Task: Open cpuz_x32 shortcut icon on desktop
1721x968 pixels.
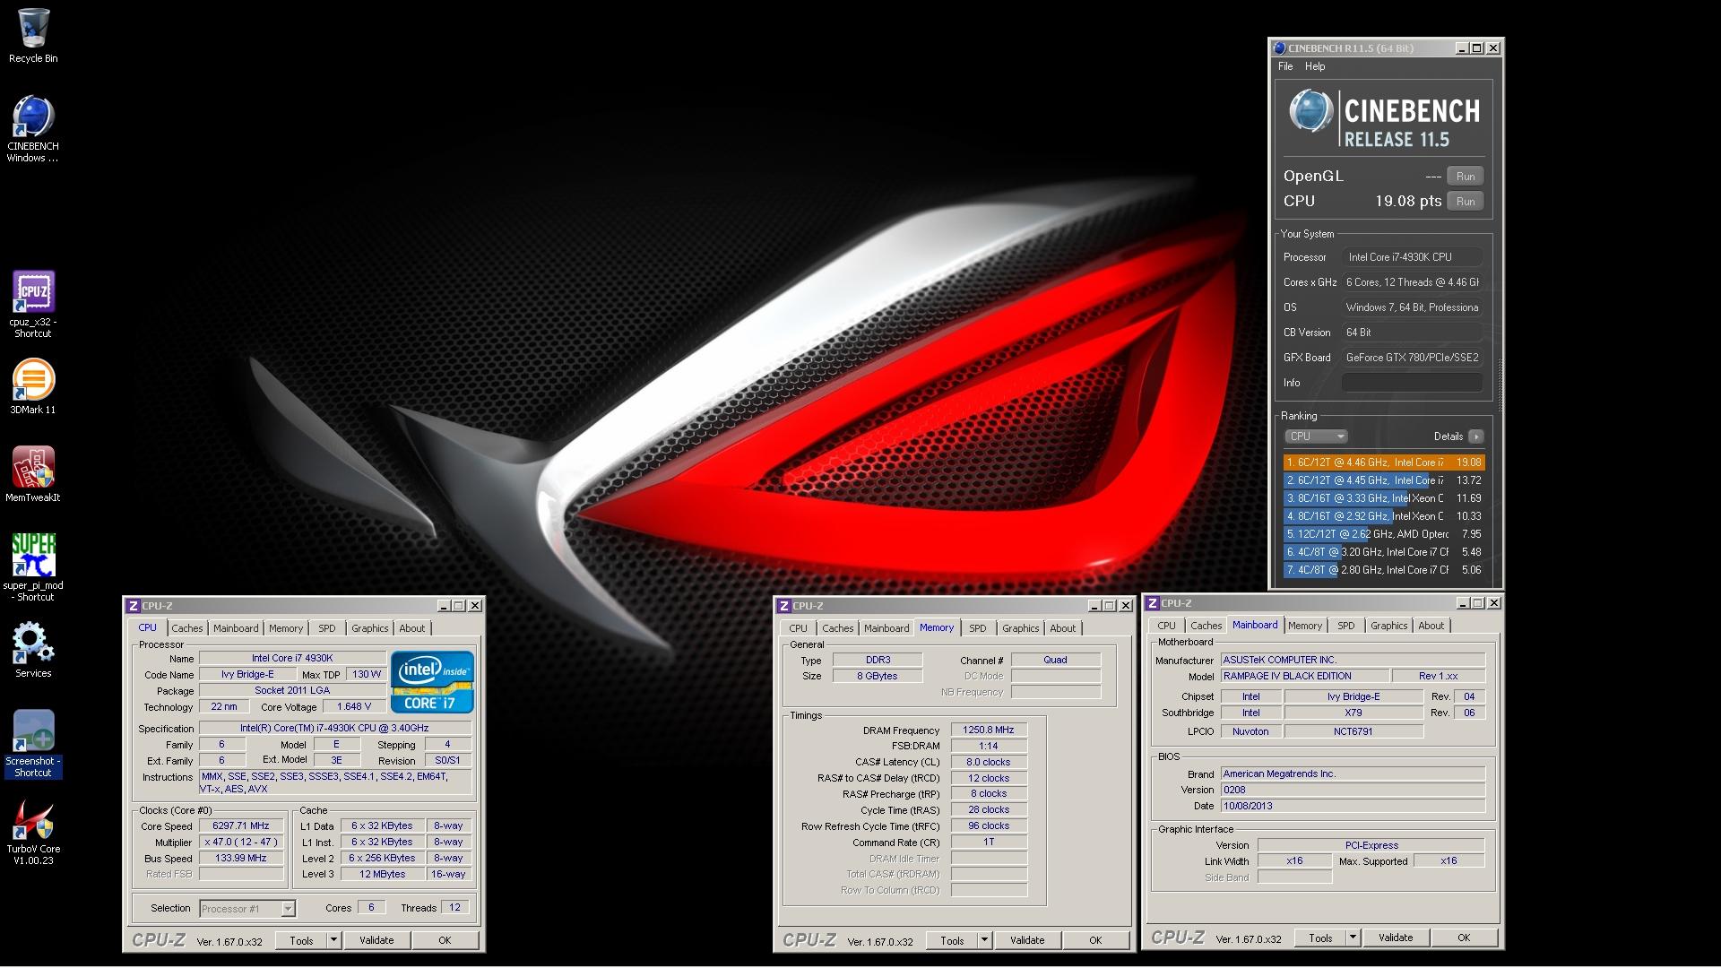Action: click(33, 305)
